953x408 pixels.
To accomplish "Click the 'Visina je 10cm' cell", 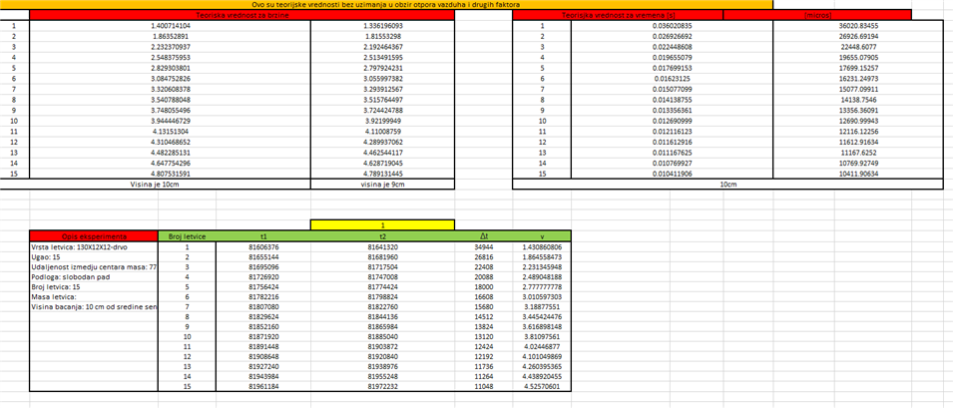I will pyautogui.click(x=156, y=184).
